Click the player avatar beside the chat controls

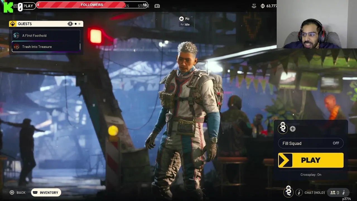288,192
